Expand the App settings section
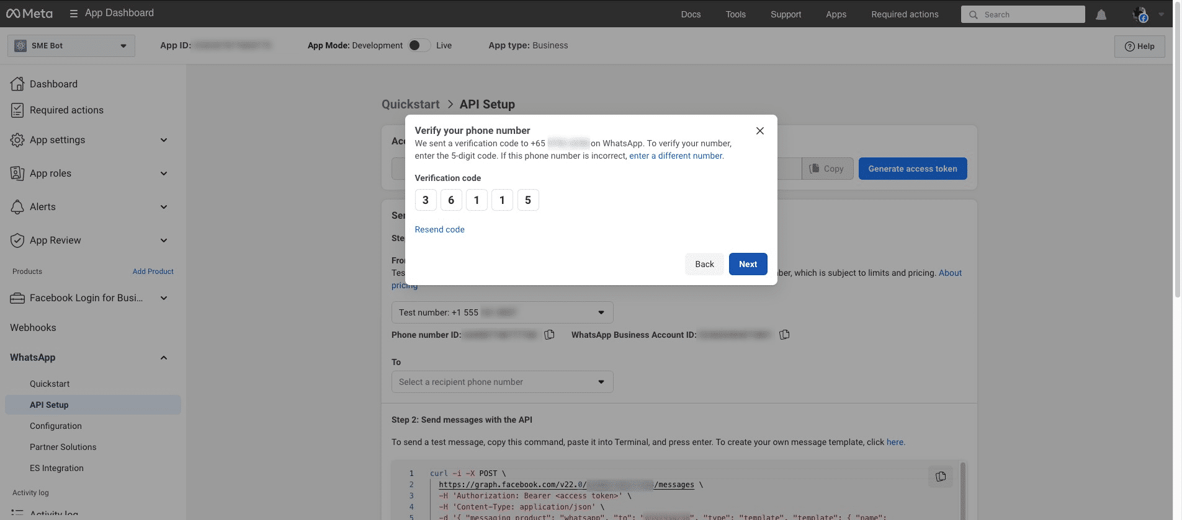The width and height of the screenshot is (1182, 520). (164, 140)
